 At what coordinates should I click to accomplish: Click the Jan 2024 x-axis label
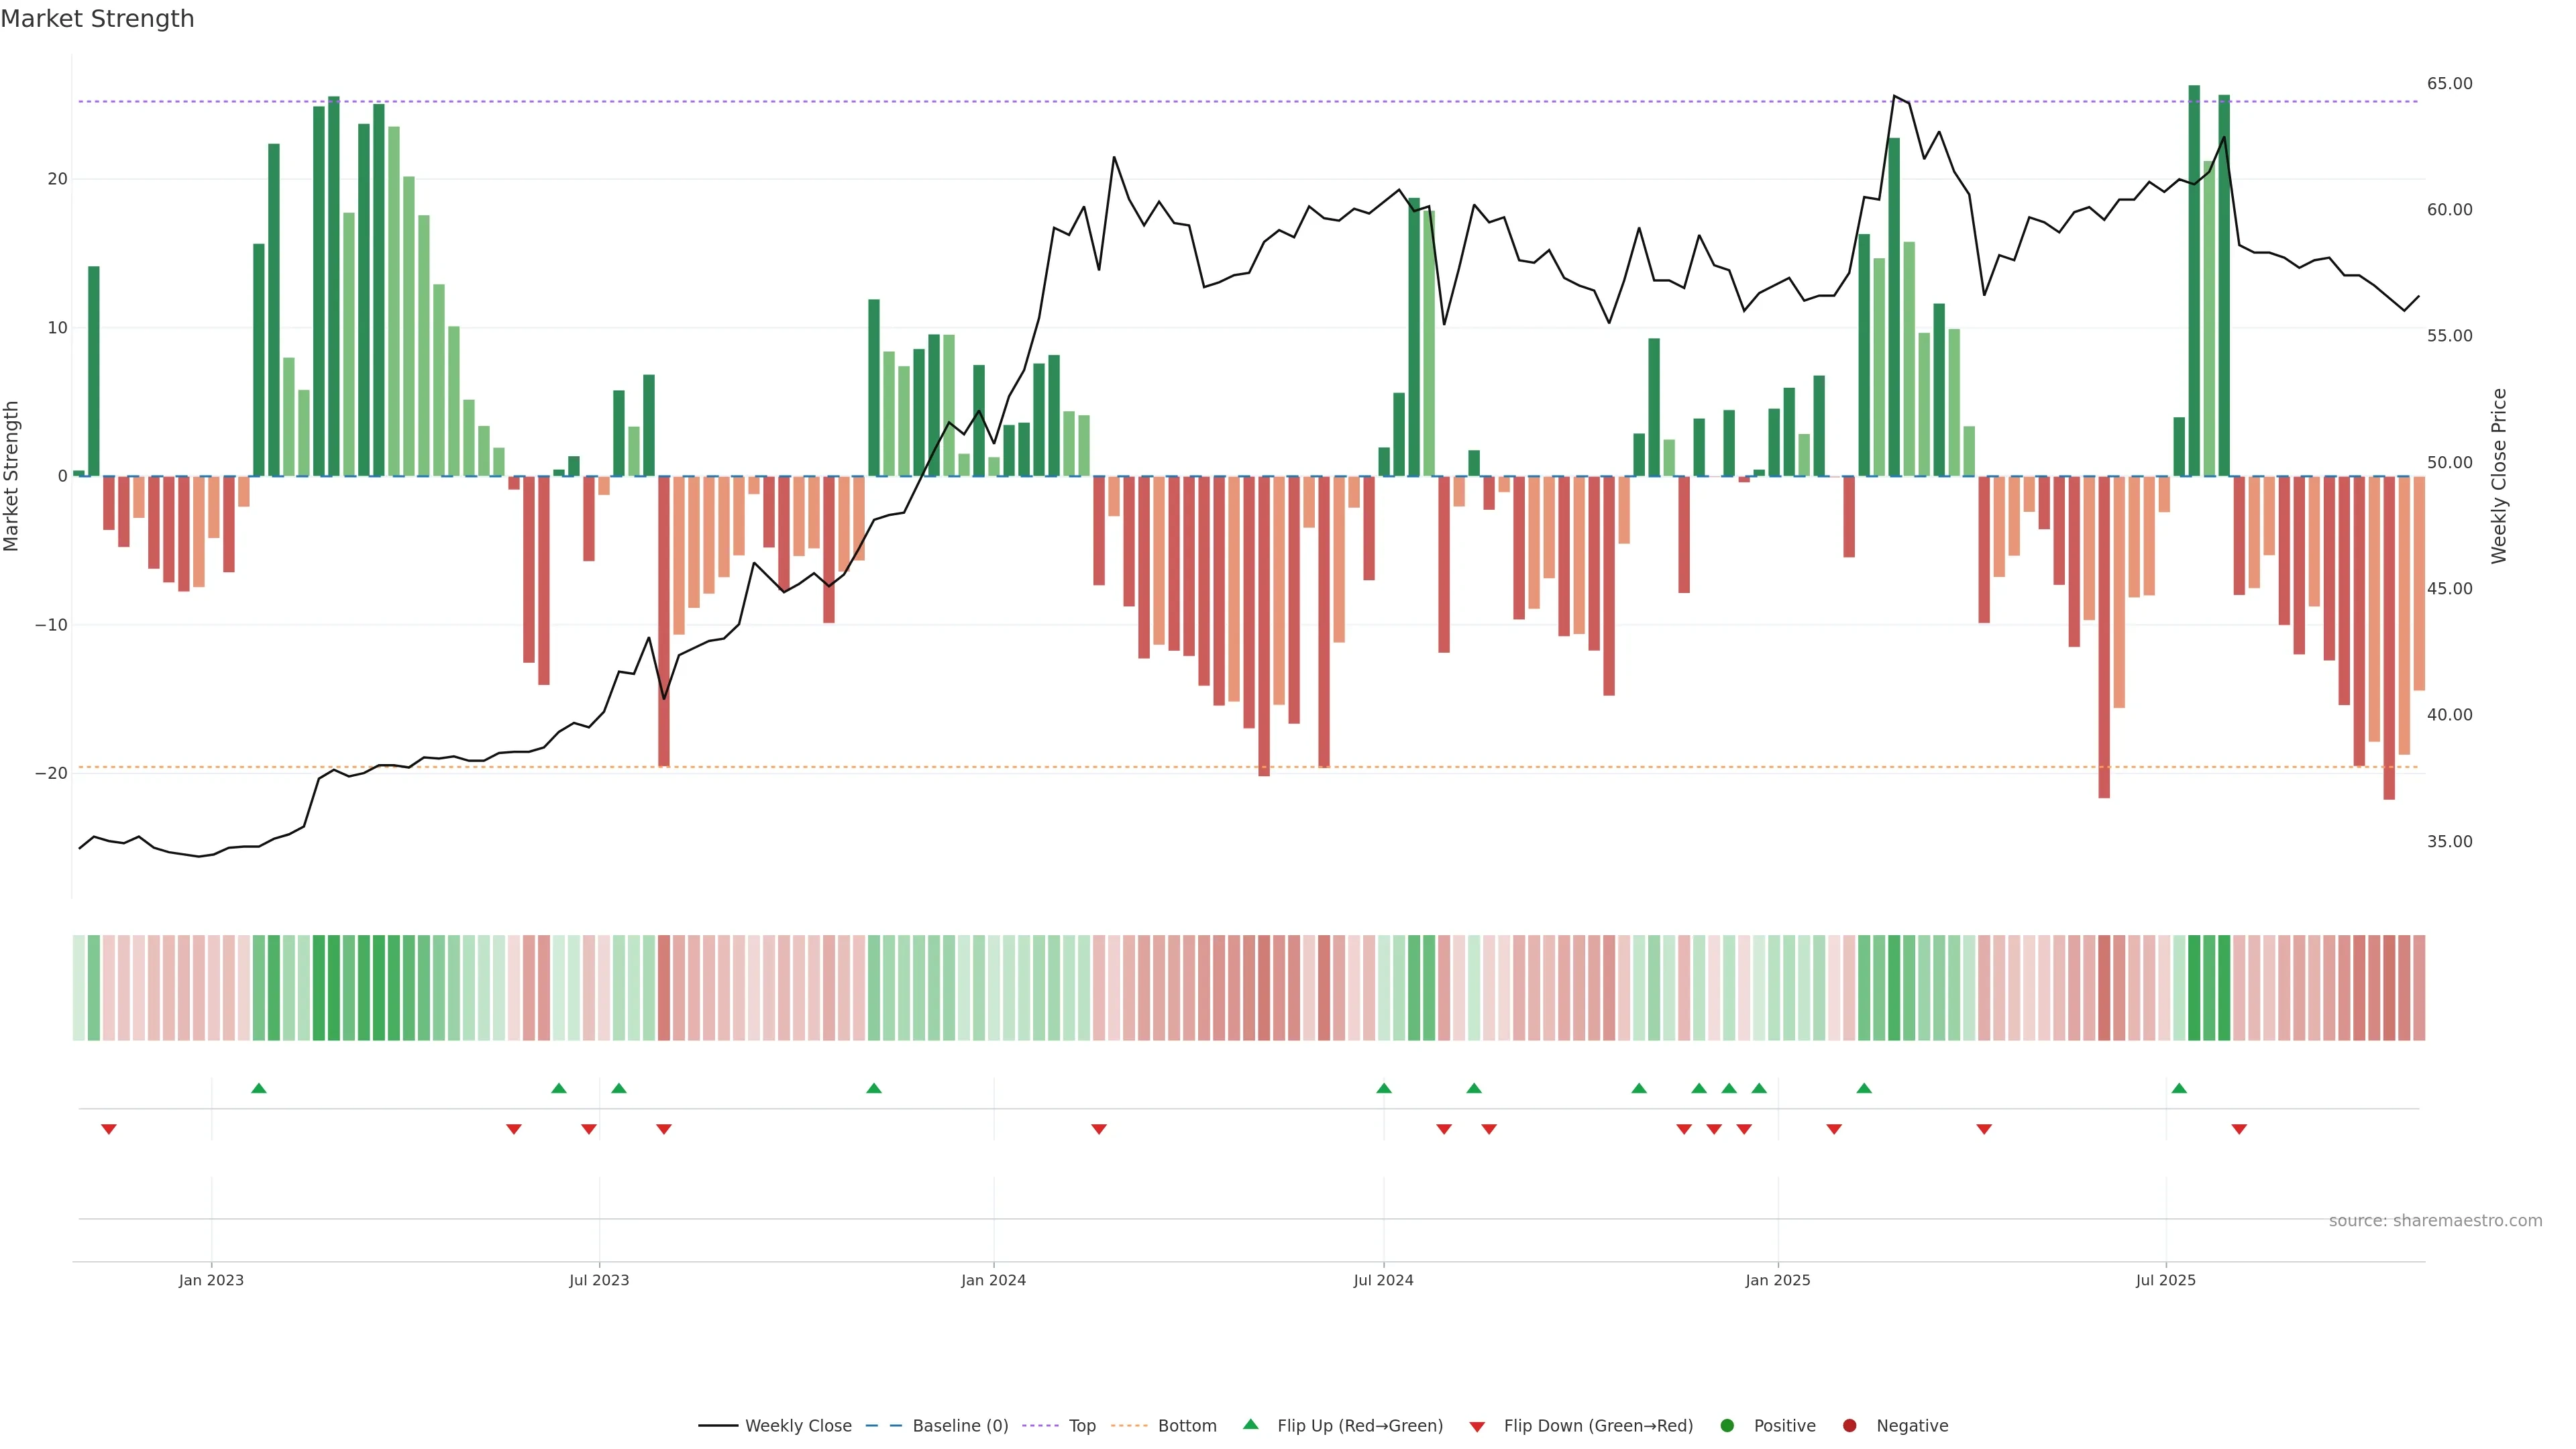[x=993, y=1280]
